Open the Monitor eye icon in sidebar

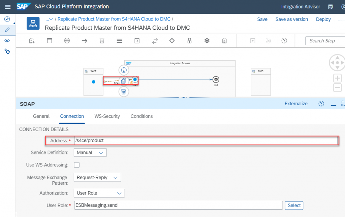coord(7,41)
